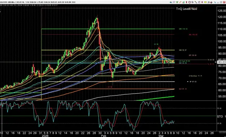Click the red candlestick toolbar icon

point(186,2)
